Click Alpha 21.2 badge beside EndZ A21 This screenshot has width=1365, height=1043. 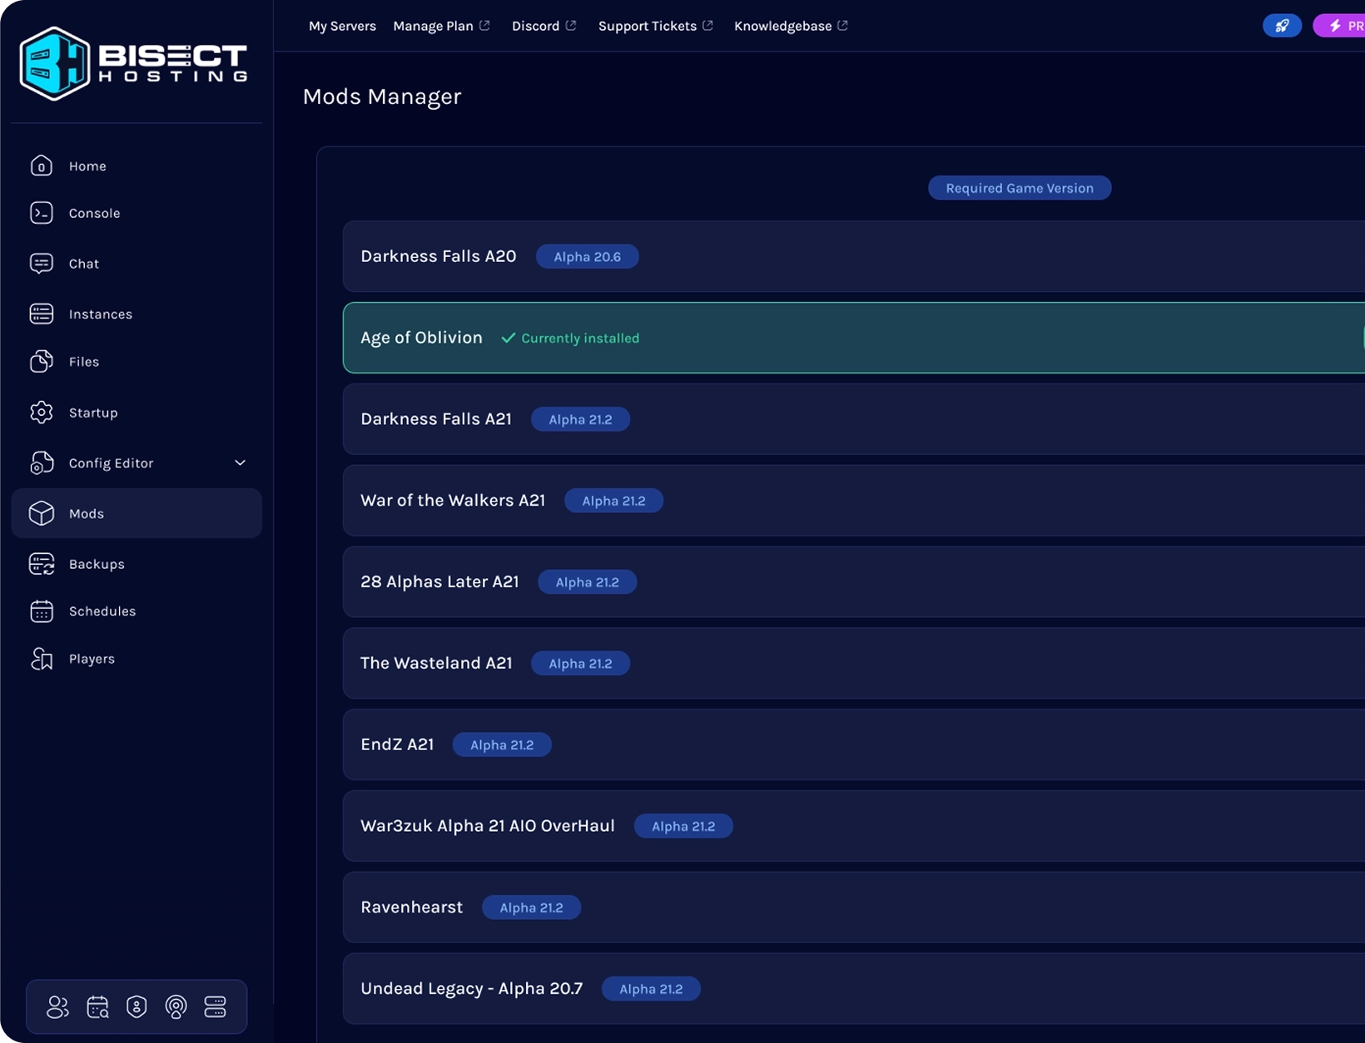click(x=502, y=745)
